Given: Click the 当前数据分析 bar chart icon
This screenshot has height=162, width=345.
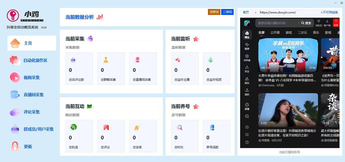Looking at the screenshot, I should tap(100, 17).
